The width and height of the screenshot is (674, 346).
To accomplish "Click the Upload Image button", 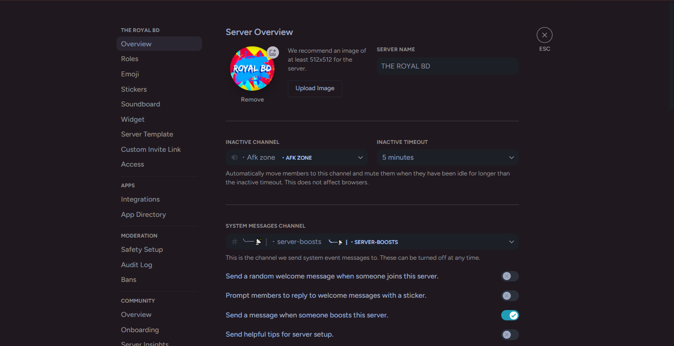I will click(x=315, y=89).
